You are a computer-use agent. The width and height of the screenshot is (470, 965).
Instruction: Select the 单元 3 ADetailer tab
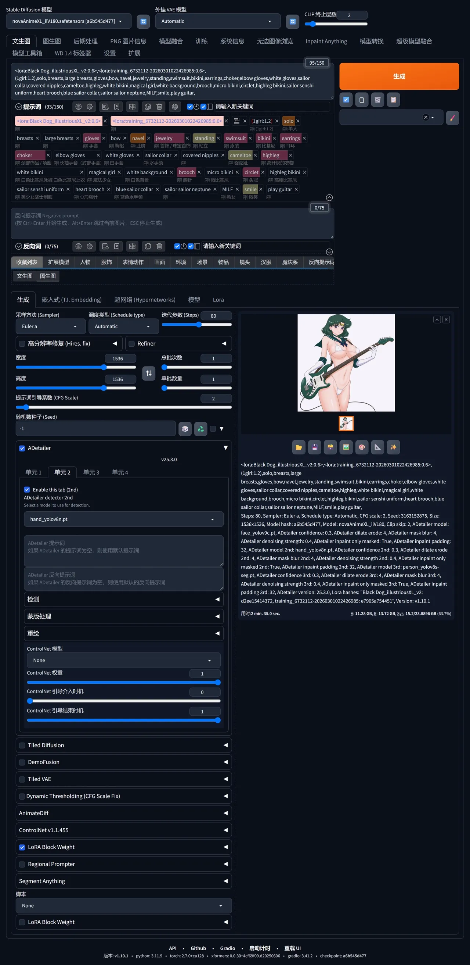[x=91, y=472]
